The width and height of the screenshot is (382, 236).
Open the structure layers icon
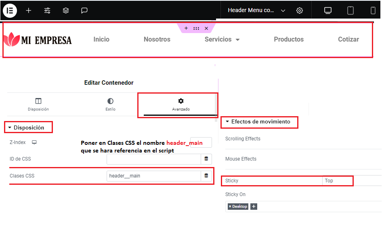point(66,10)
